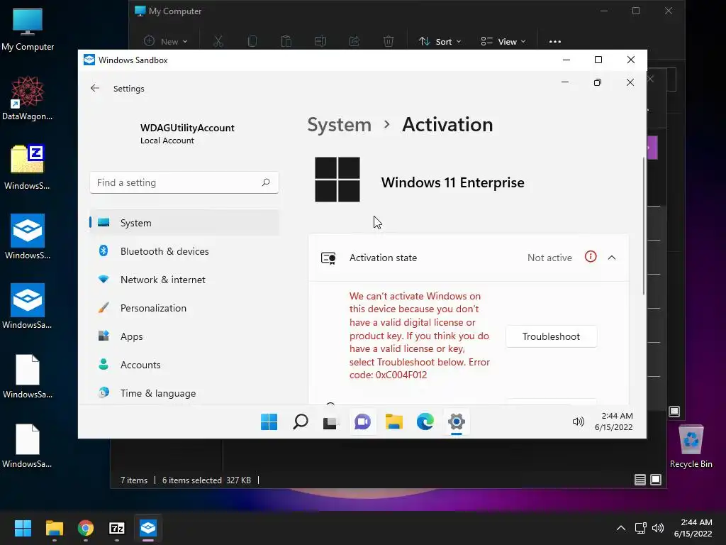Open Sort dropdown in My Computer window

point(440,41)
